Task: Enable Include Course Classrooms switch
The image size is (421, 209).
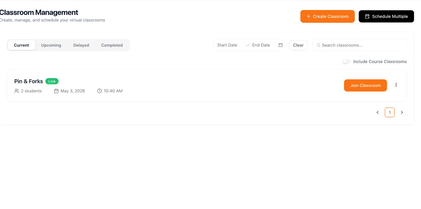Action: [x=346, y=62]
